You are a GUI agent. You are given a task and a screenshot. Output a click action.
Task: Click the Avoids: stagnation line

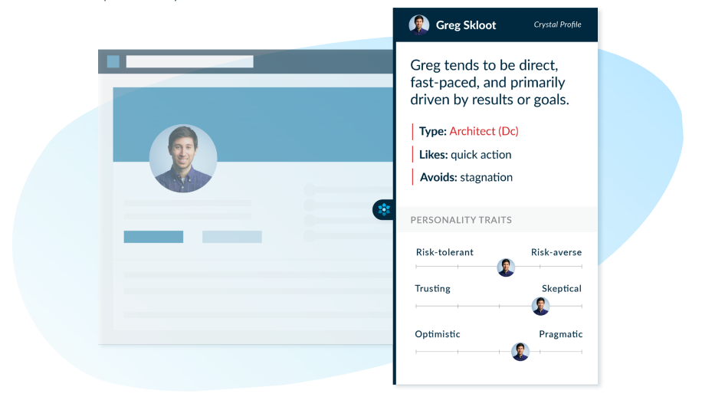[466, 177]
